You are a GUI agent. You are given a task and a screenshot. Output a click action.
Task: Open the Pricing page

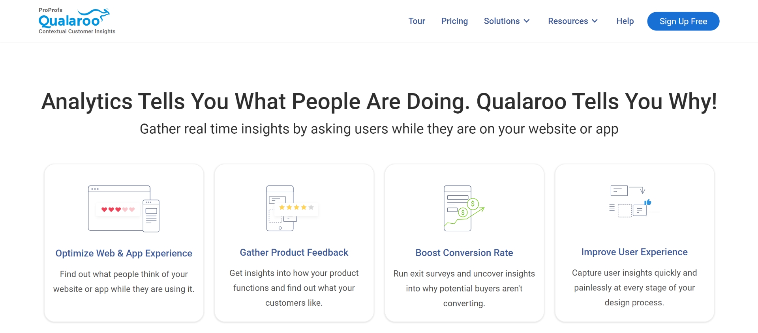[454, 21]
